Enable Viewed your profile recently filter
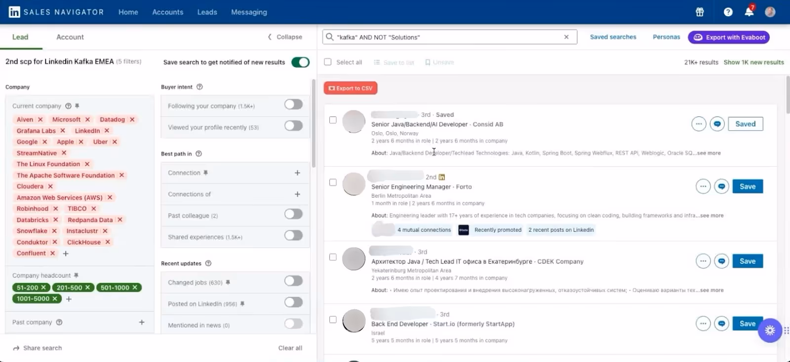The height and width of the screenshot is (362, 790). click(293, 126)
